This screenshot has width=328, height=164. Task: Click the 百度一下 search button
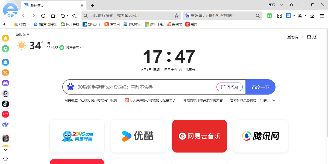pyautogui.click(x=260, y=87)
